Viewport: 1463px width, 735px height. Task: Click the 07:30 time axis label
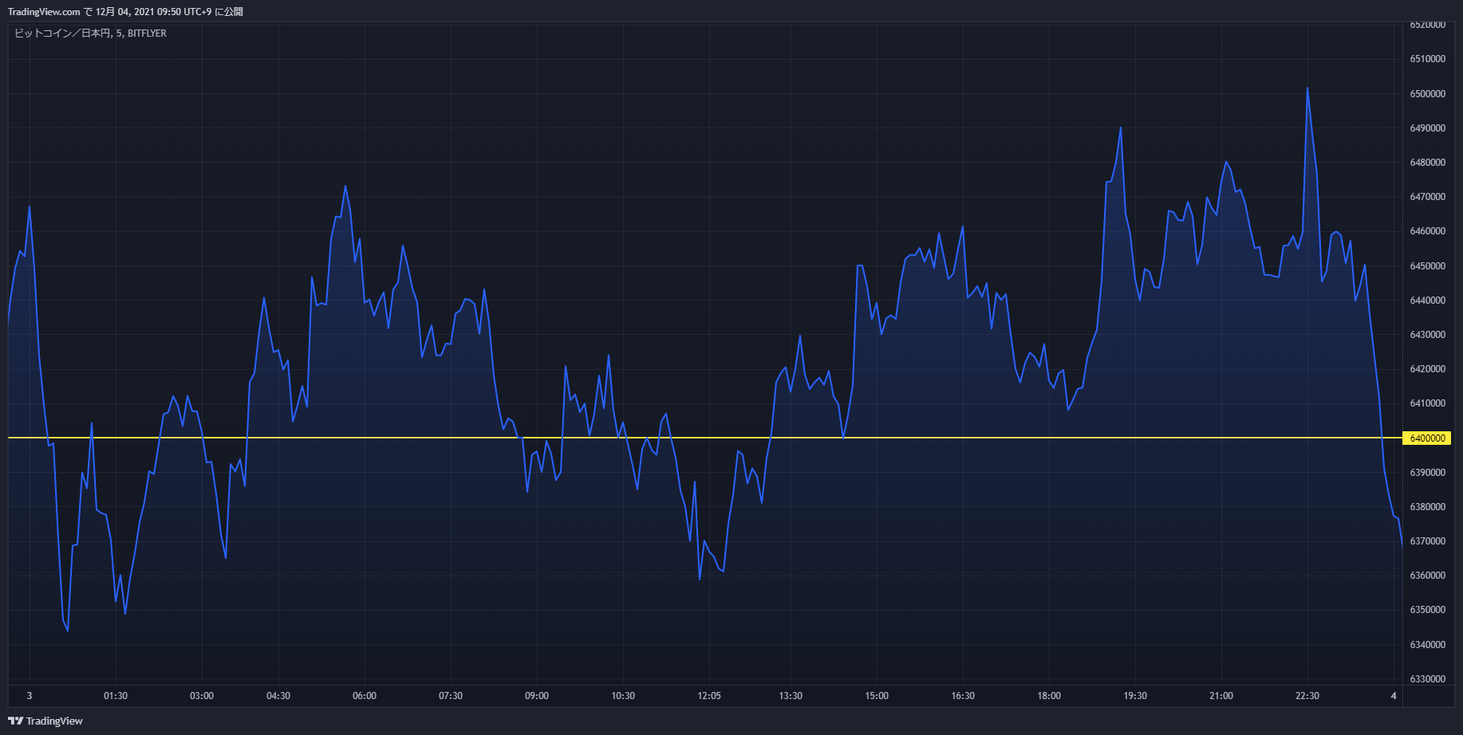451,696
